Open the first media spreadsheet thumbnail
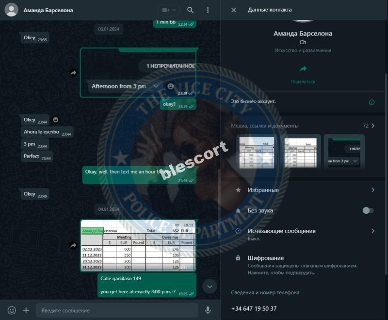388x320 pixels. [257, 152]
